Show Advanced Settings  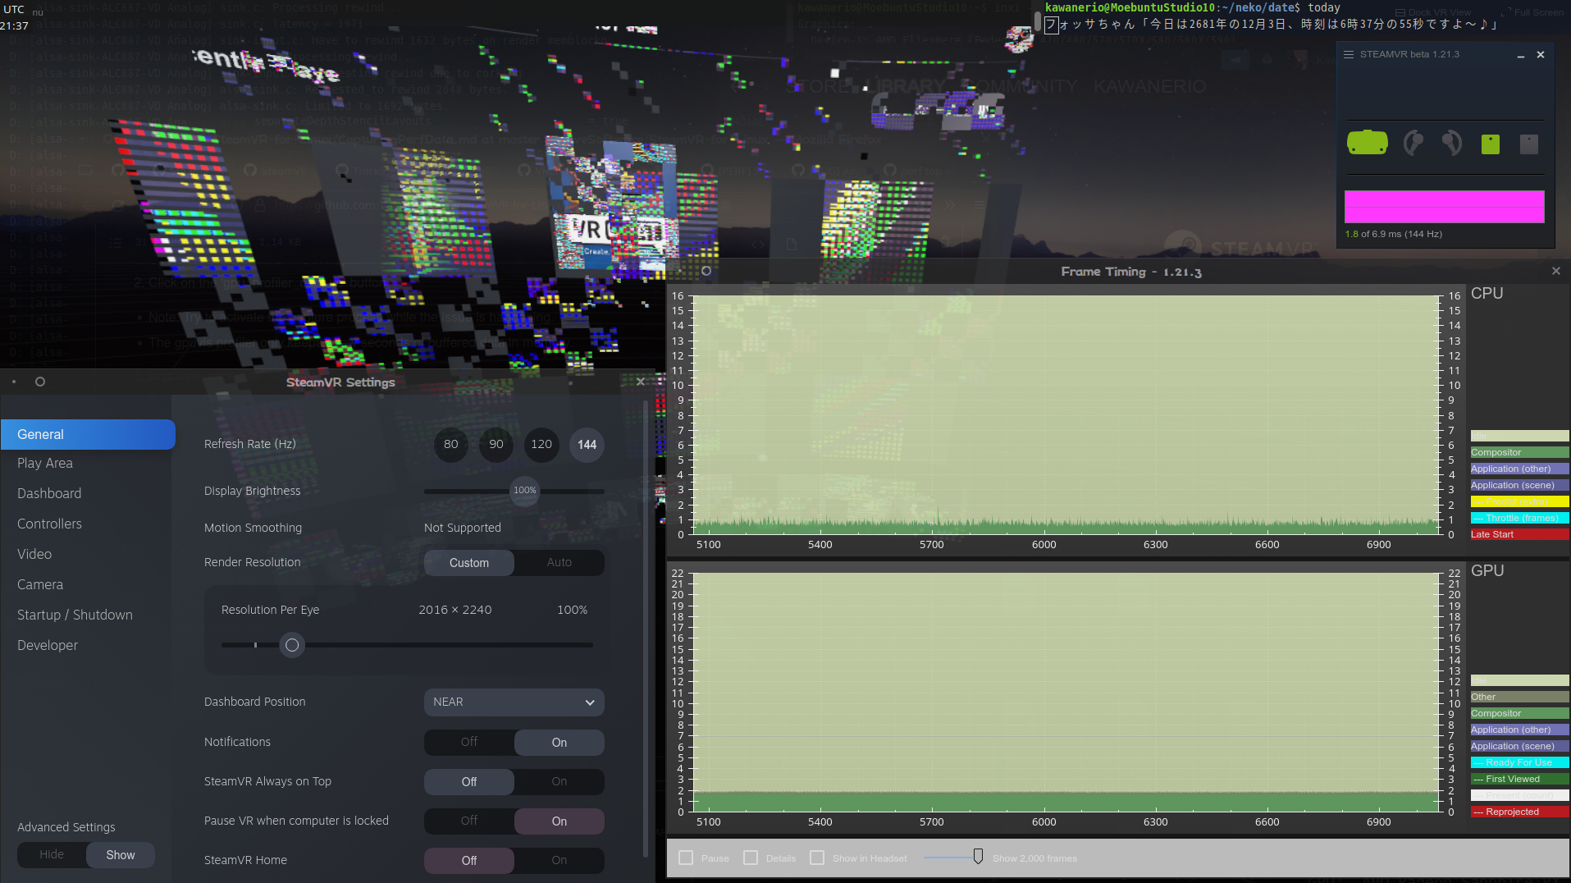coord(121,855)
